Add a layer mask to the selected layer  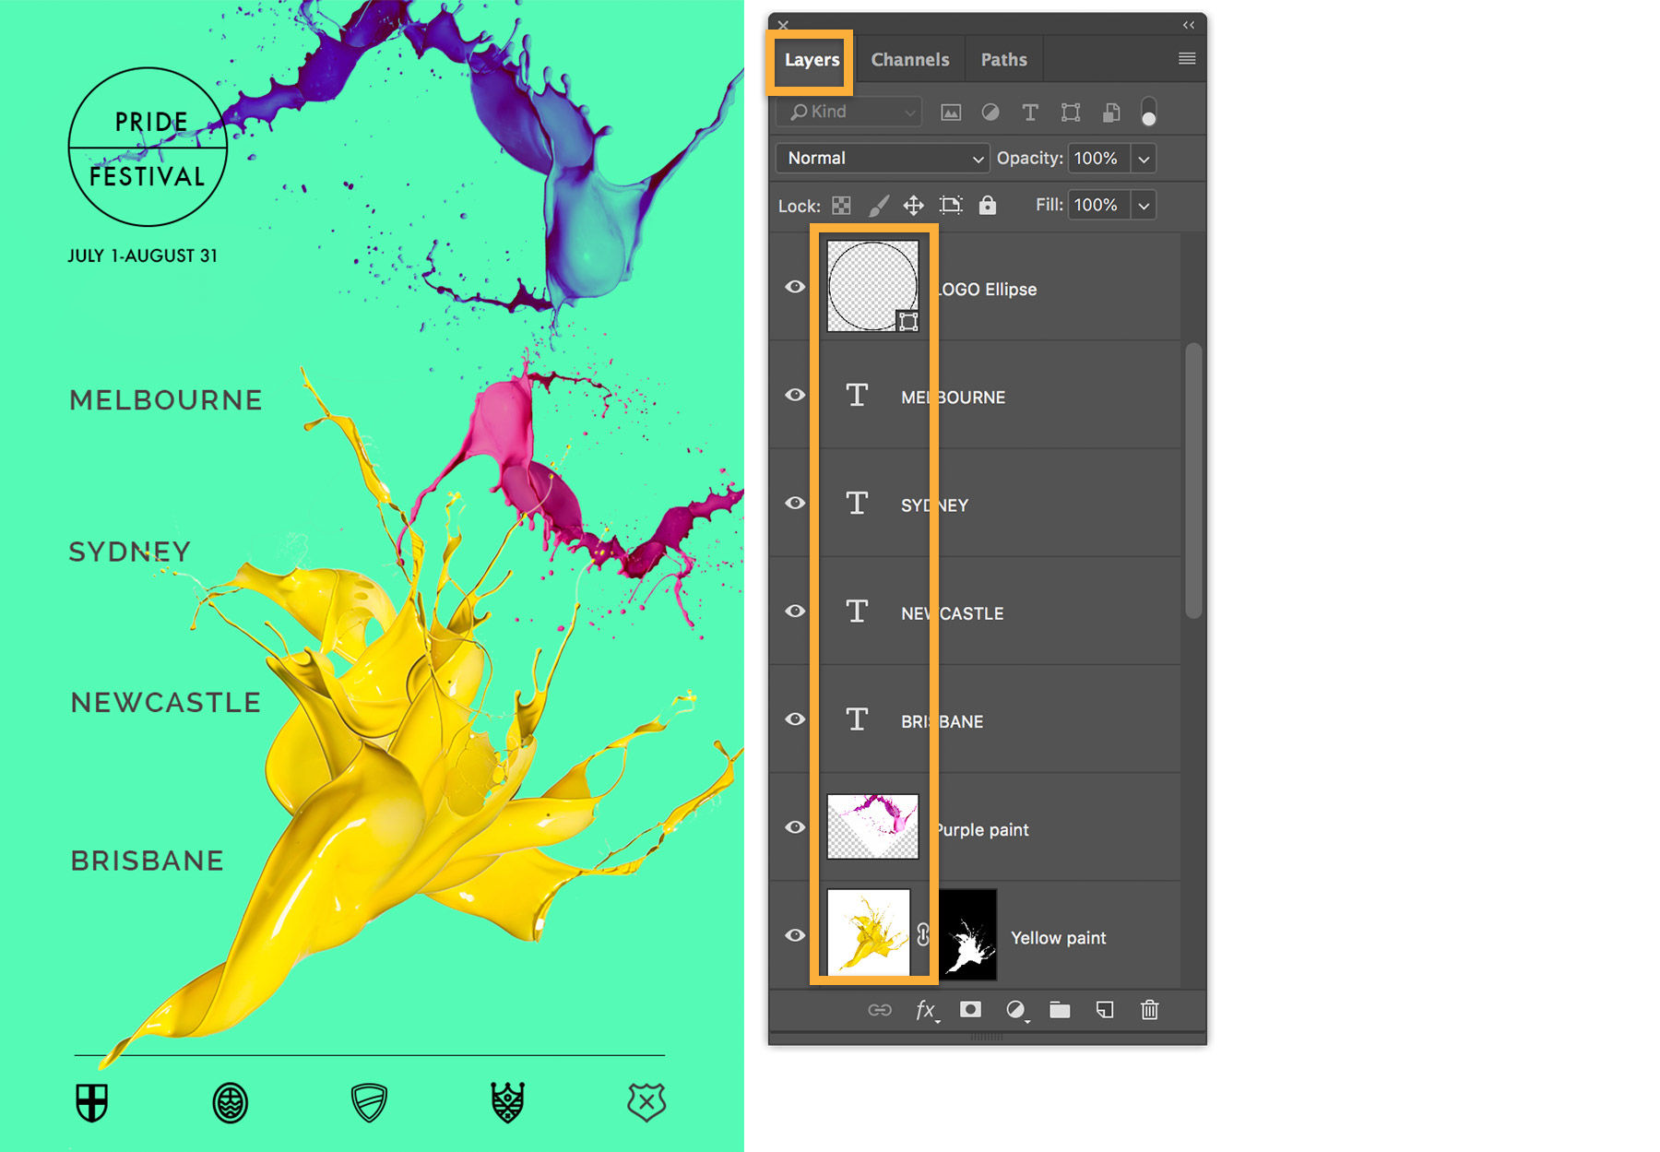pos(969,1009)
